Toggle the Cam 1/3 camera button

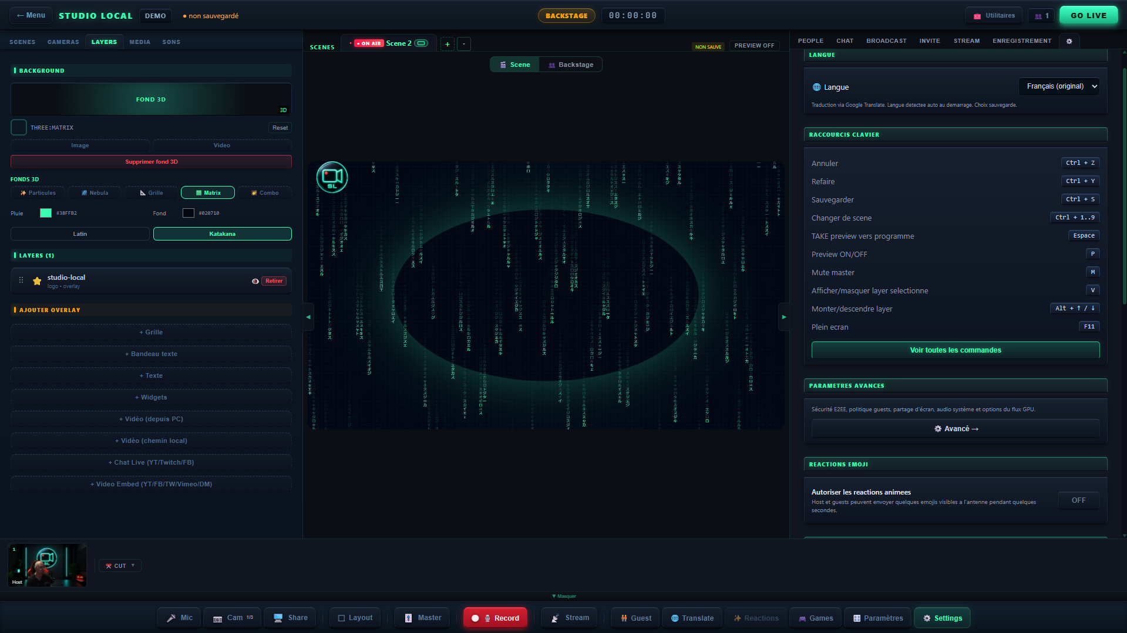click(233, 618)
